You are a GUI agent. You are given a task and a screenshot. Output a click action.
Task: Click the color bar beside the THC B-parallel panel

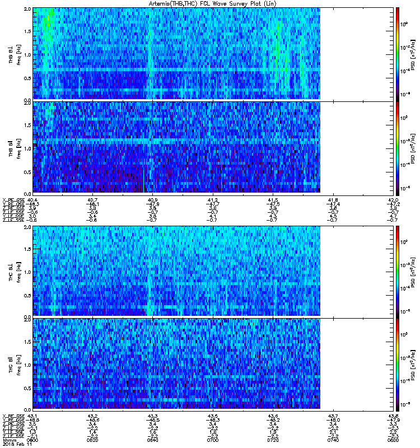coord(398,365)
